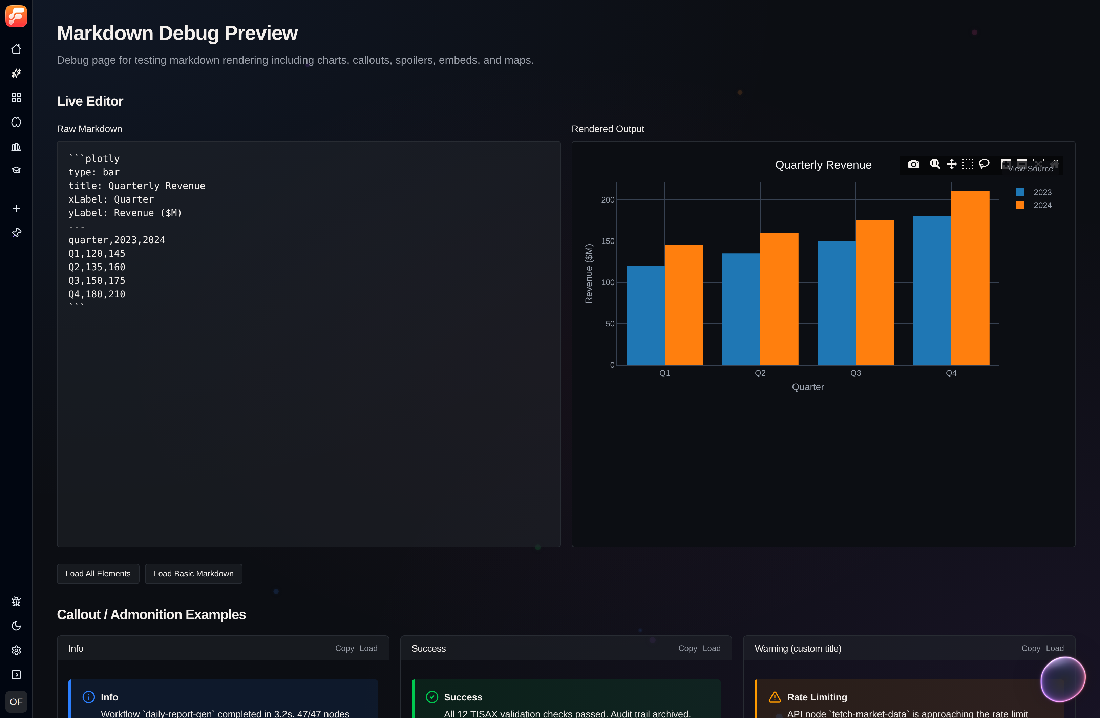Click the Quarterly Revenue chart title
Screen dimensions: 1100x718
tap(823, 165)
